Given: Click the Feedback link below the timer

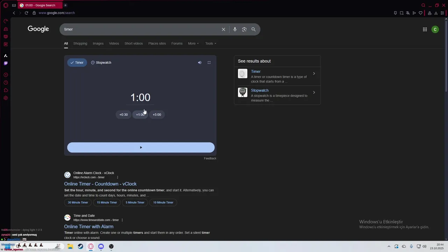Looking at the screenshot, I should click(x=210, y=159).
